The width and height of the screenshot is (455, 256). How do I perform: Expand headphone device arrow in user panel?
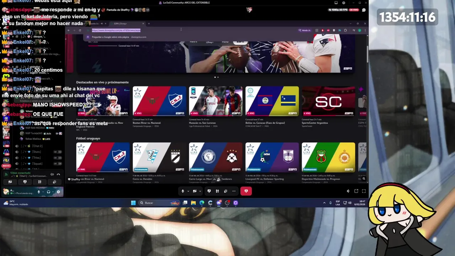tap(53, 192)
